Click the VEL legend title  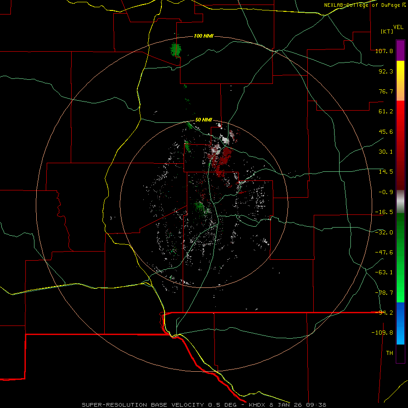(x=398, y=27)
